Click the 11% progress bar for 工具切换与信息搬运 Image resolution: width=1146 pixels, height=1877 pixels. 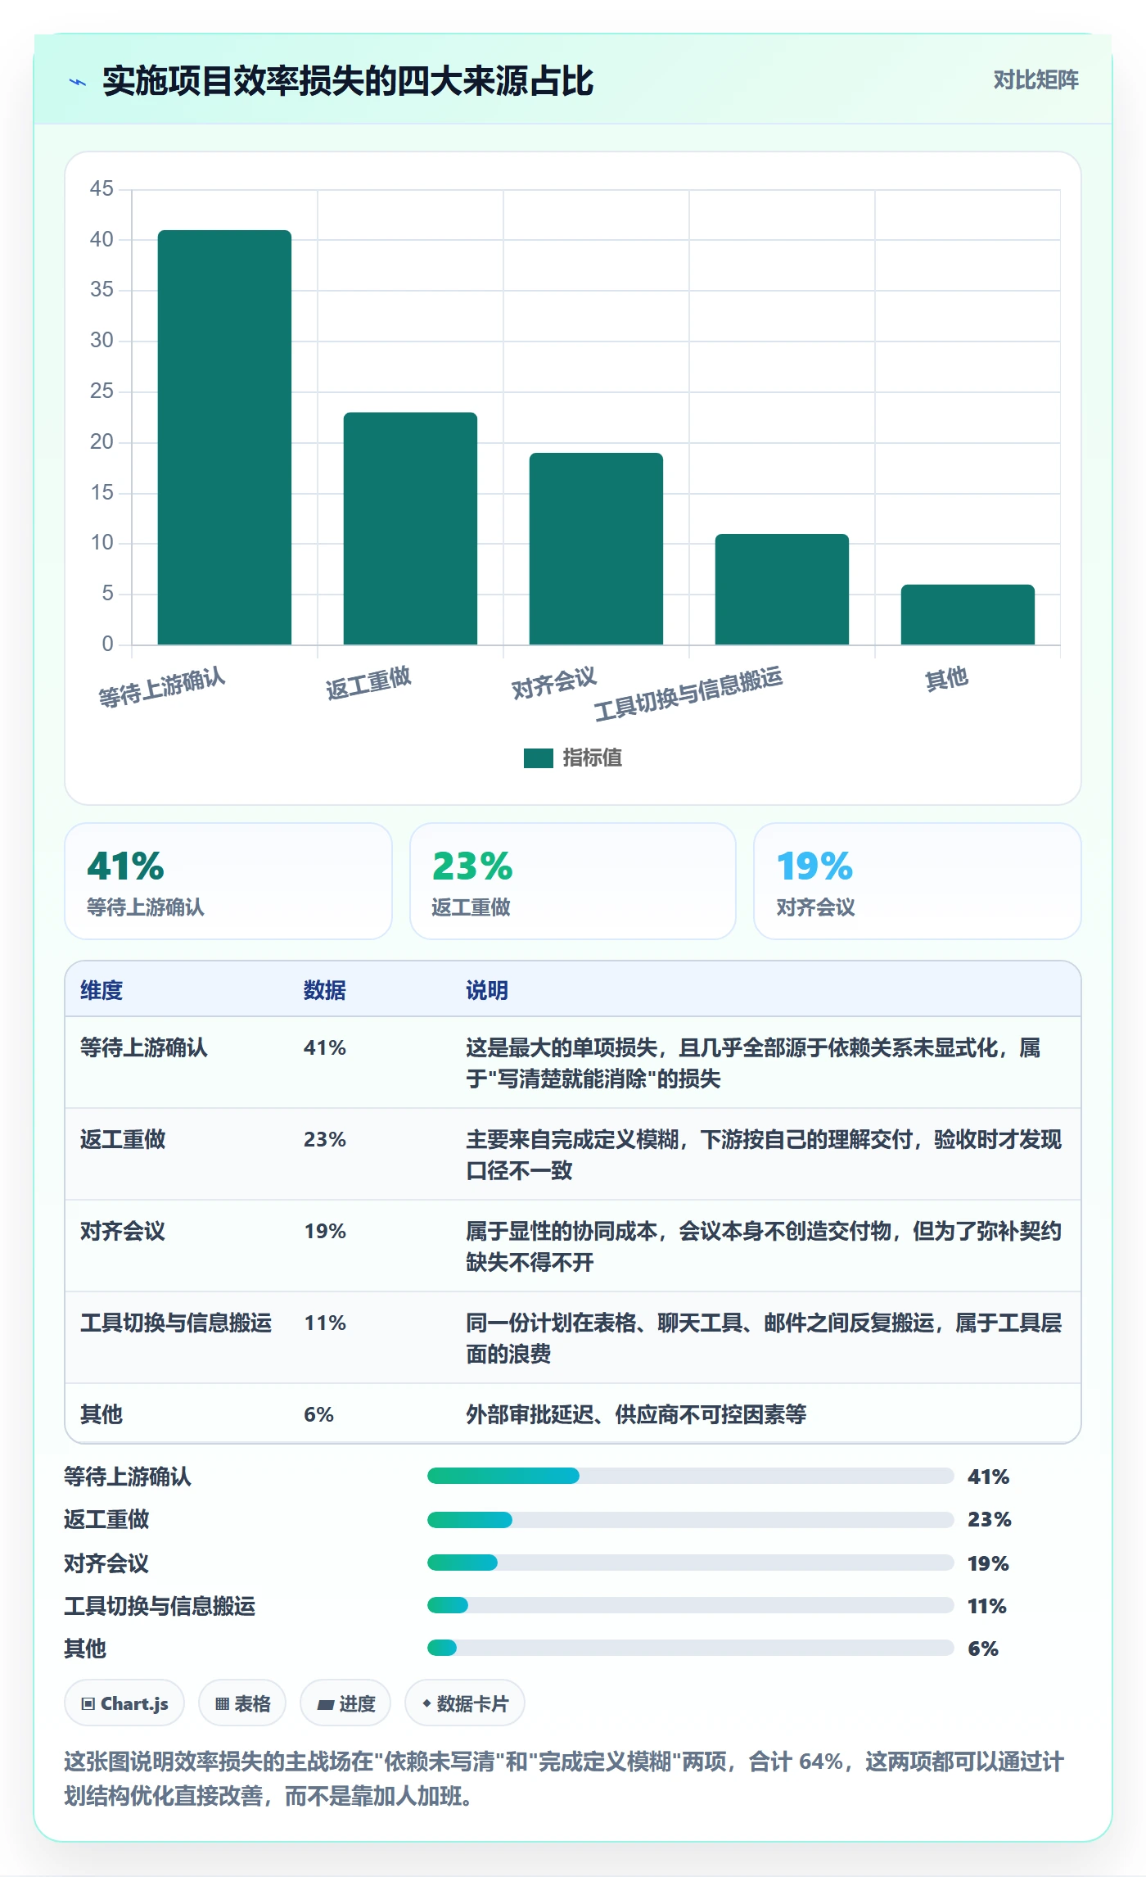point(691,1605)
